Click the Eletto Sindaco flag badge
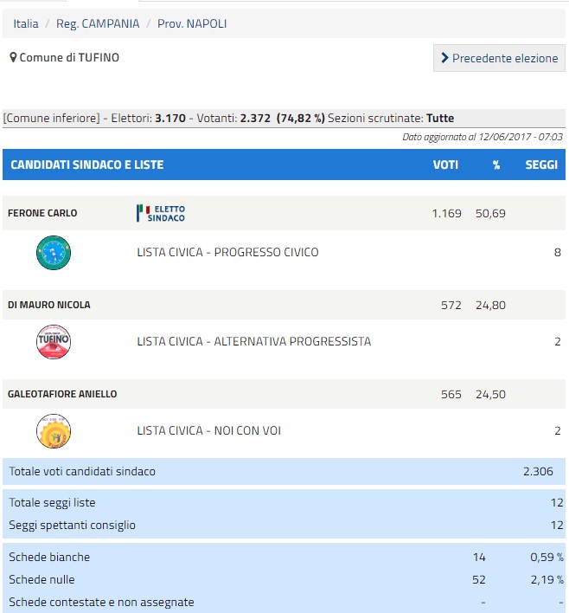 click(x=161, y=213)
